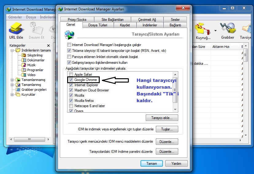Confirm settings with Tamam button
The width and height of the screenshot is (254, 174).
click(x=152, y=164)
